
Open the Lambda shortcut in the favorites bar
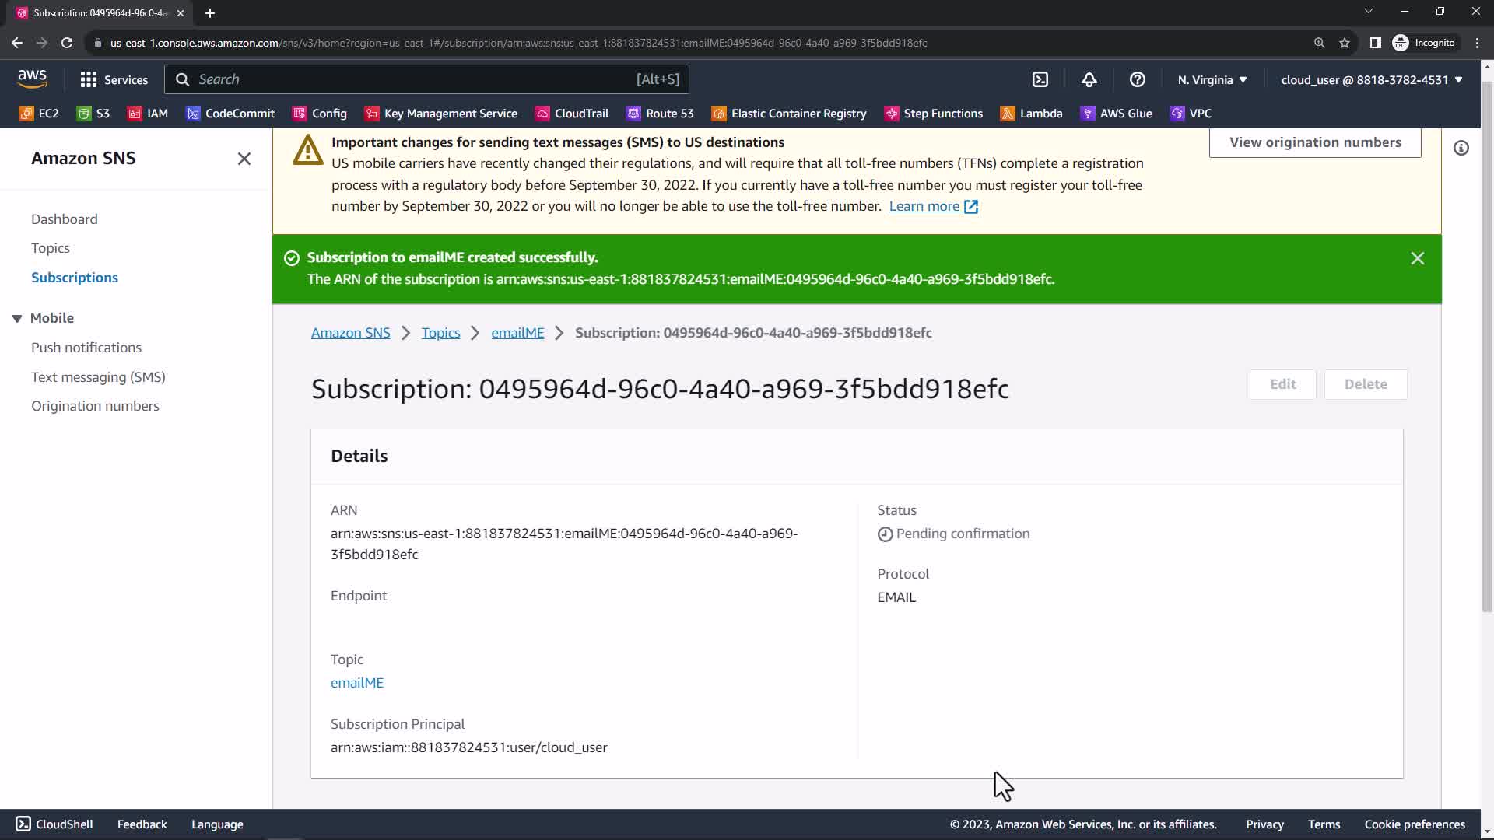pyautogui.click(x=1031, y=114)
